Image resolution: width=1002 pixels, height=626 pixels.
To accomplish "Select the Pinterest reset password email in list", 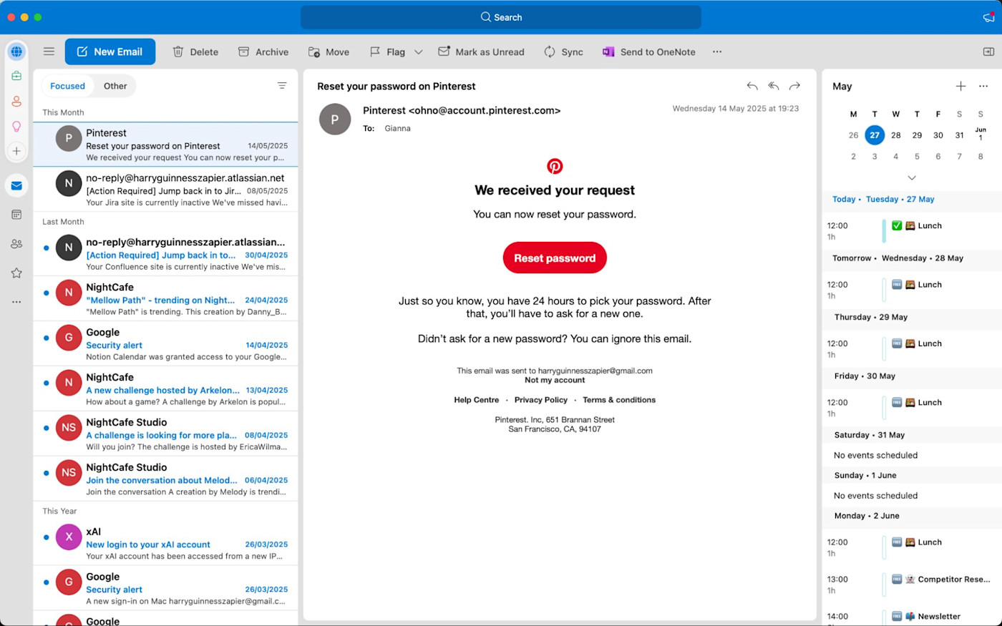I will click(x=165, y=145).
